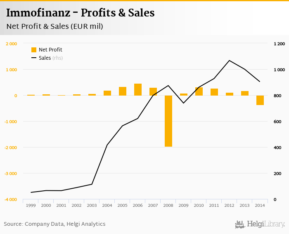
Task: Select the negative 2014 net profit bar
Action: (260, 100)
